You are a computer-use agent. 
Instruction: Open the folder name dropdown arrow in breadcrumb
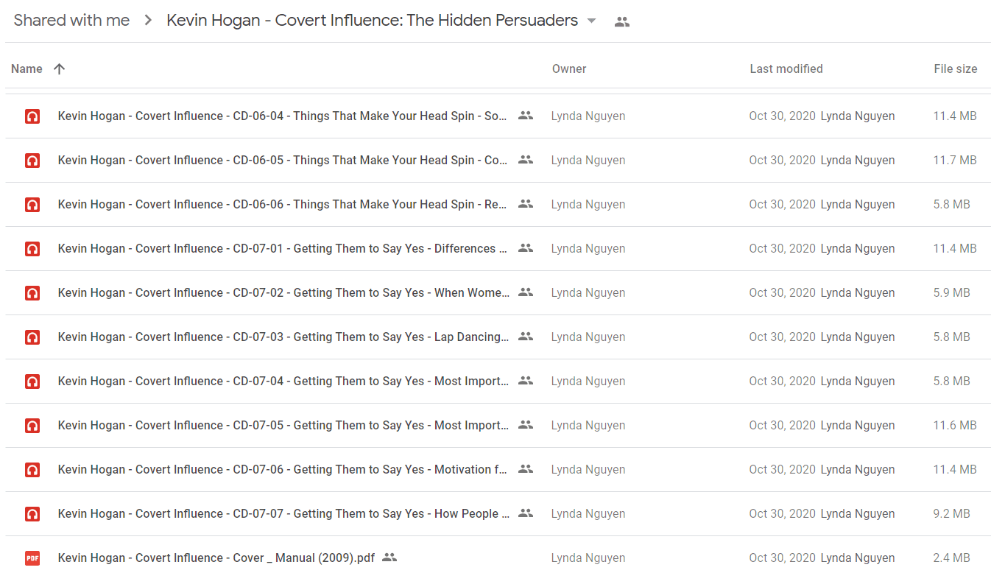click(591, 21)
